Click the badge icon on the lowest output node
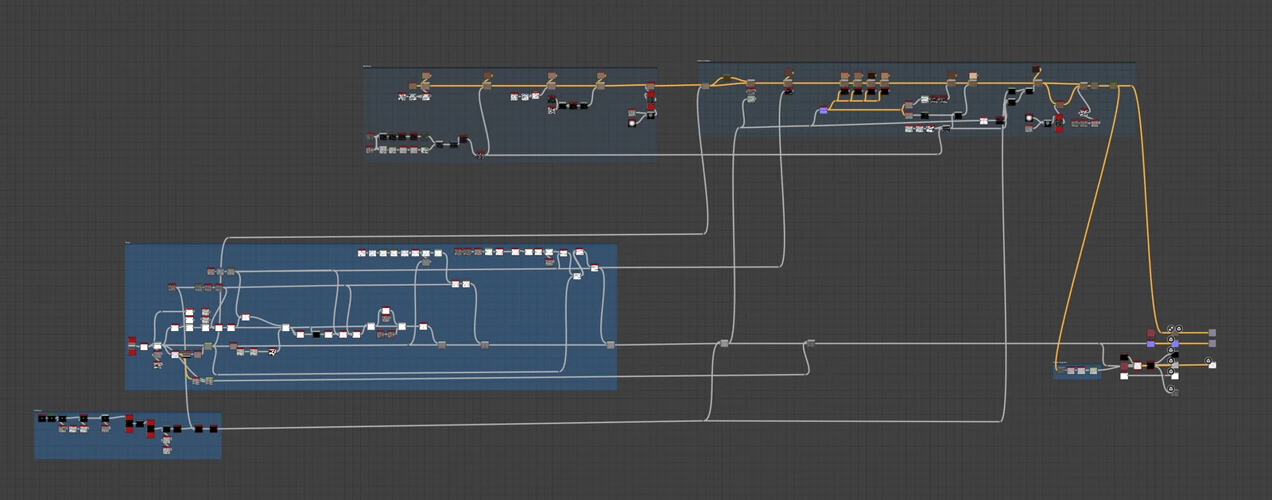 coord(1170,389)
